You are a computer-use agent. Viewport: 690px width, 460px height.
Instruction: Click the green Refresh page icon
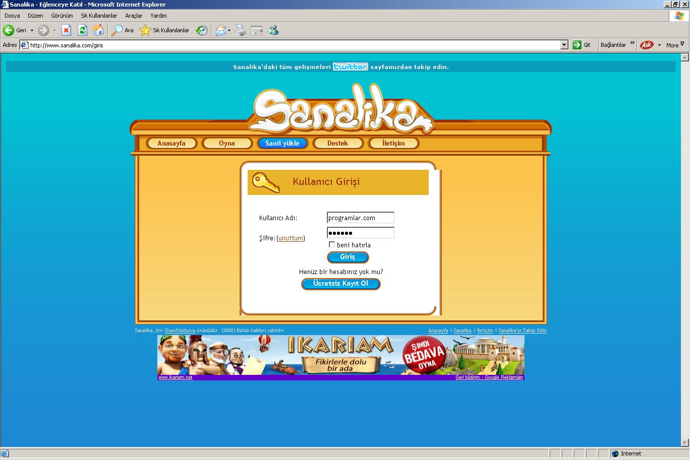[82, 30]
